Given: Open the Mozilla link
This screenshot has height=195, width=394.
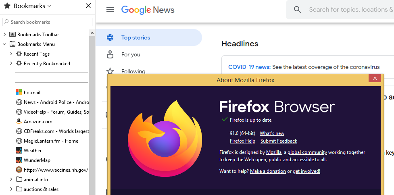Looking at the screenshot, I should pos(274,152).
